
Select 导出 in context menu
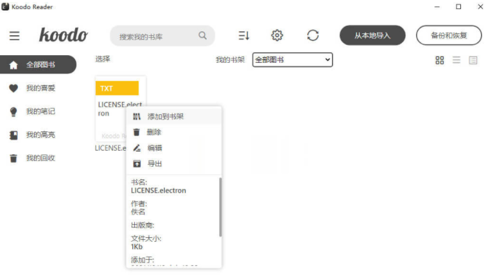[154, 163]
